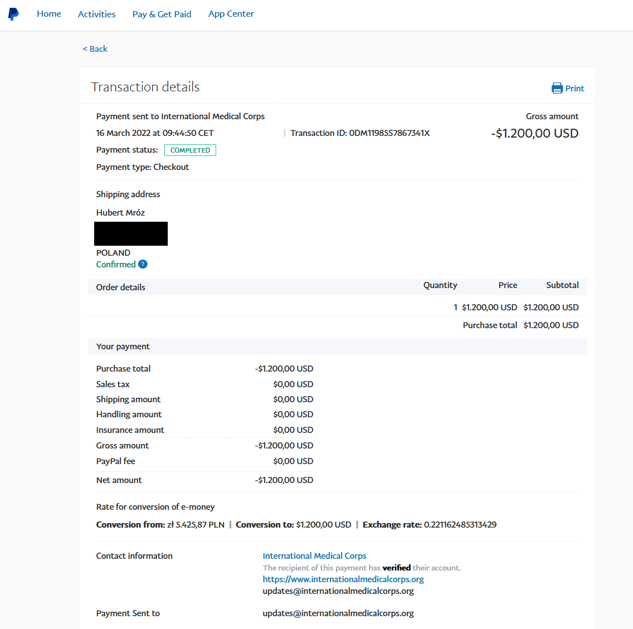633x629 pixels.
Task: Click the name Hubert Mróz
Action: coord(120,212)
